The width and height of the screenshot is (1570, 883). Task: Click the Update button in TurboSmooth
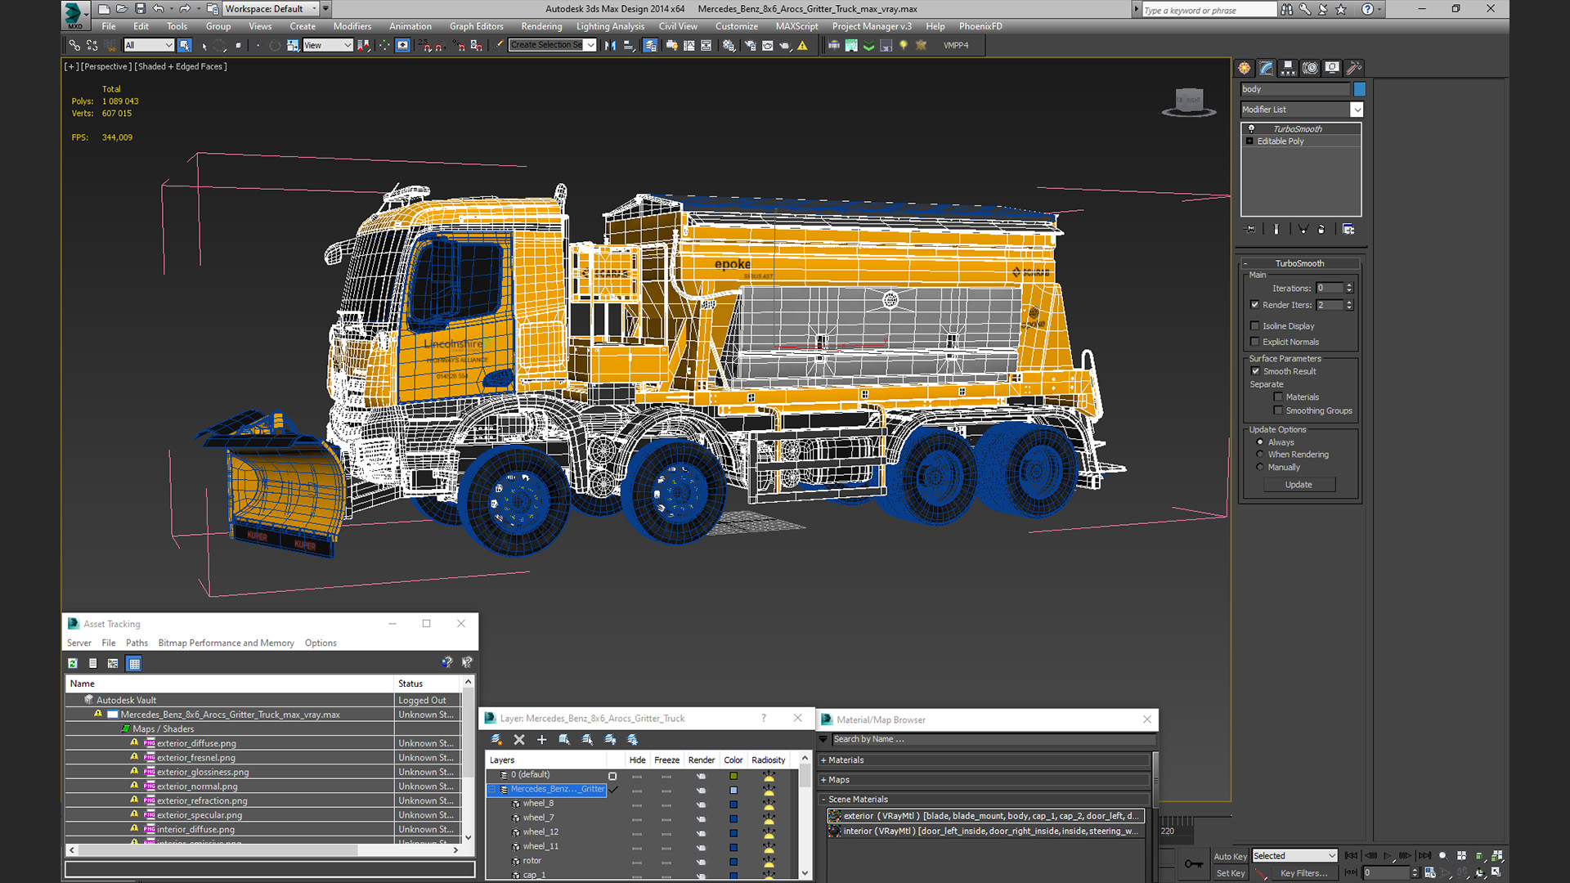1299,485
